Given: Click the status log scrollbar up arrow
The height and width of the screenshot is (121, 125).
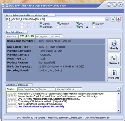Looking at the screenshot, I should [118, 94].
